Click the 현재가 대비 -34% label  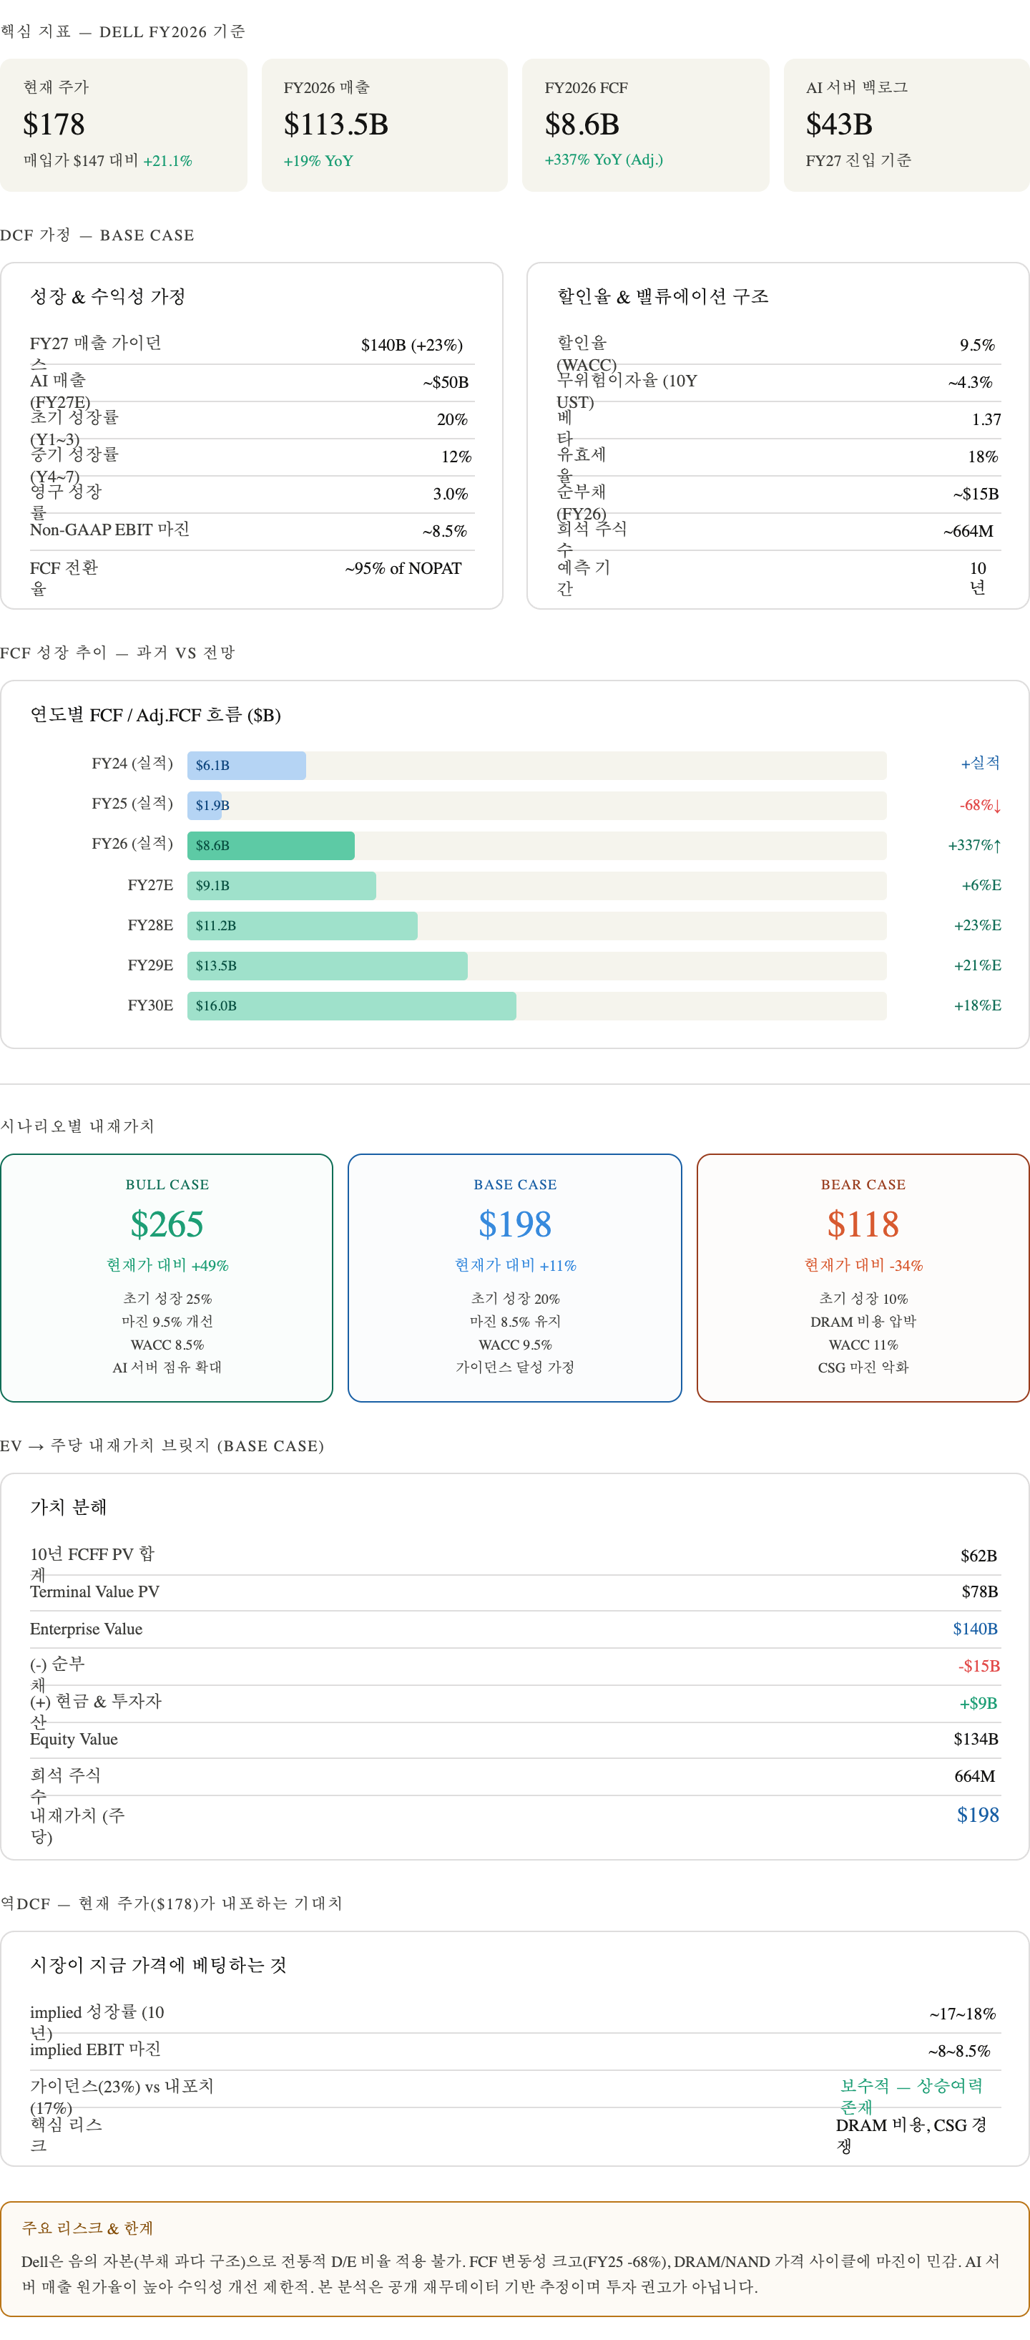(863, 1265)
